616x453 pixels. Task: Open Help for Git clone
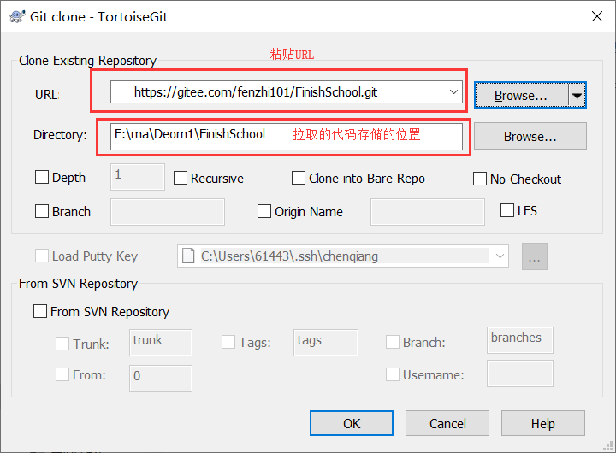pyautogui.click(x=543, y=423)
